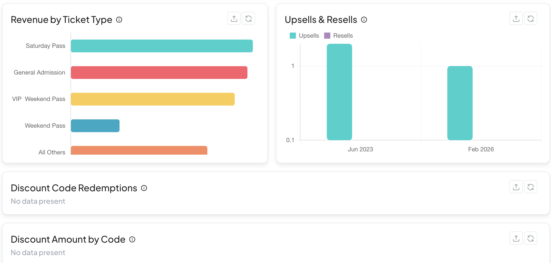Image resolution: width=551 pixels, height=263 pixels.
Task: Click the Saturday Pass revenue bar
Action: pos(162,46)
